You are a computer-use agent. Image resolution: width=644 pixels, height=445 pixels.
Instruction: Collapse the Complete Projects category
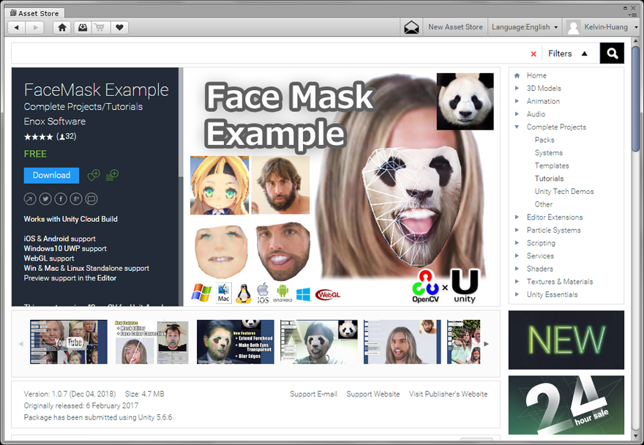click(x=517, y=127)
